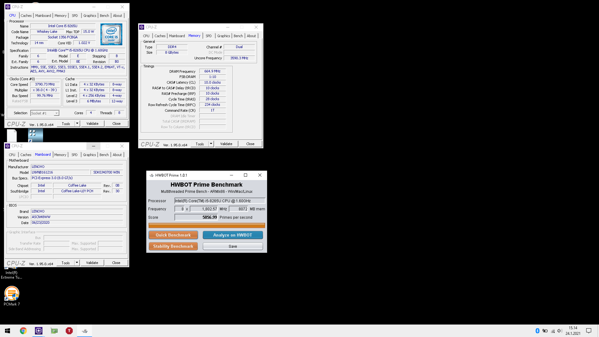The height and width of the screenshot is (337, 599).
Task: Click CPU-Z title icon in Mainboard window
Action: 8,146
